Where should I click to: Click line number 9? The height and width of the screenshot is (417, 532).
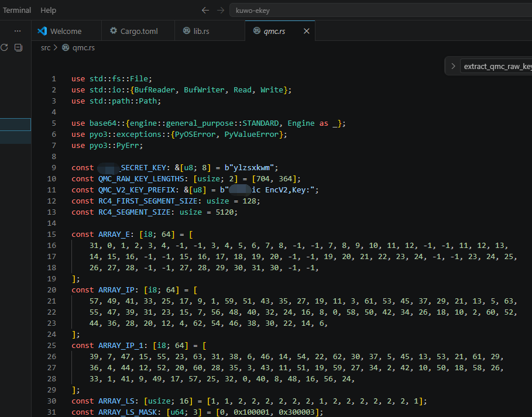54,167
